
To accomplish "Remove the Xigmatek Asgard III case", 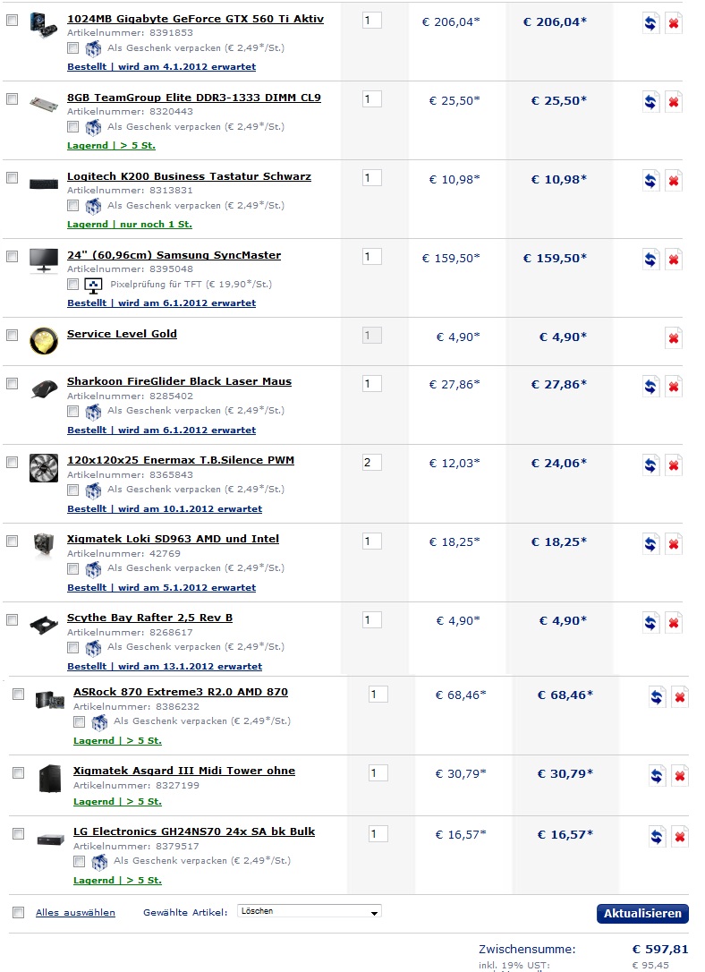I will pyautogui.click(x=680, y=775).
